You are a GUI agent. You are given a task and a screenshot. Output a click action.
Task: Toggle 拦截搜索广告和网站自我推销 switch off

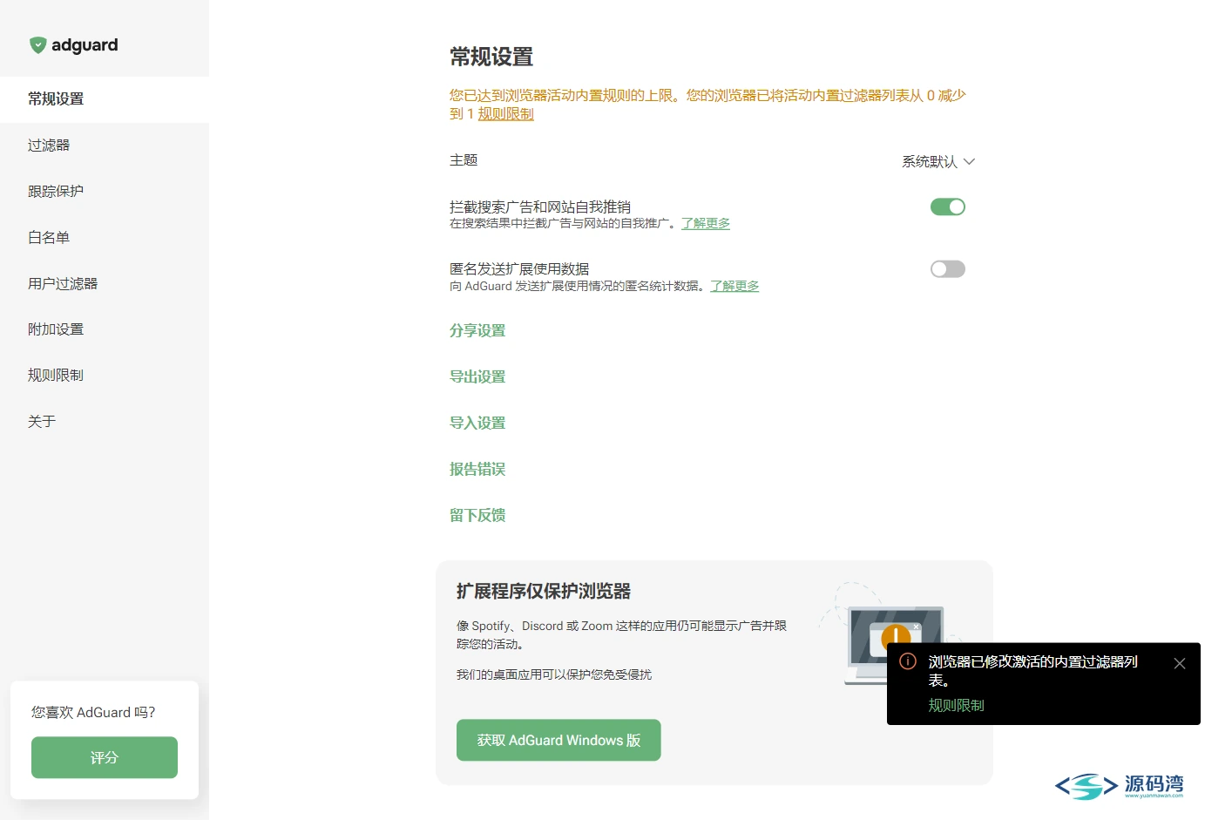click(948, 207)
